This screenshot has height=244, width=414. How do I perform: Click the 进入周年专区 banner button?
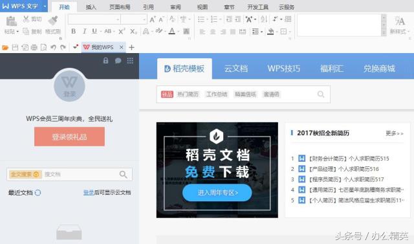click(x=217, y=193)
